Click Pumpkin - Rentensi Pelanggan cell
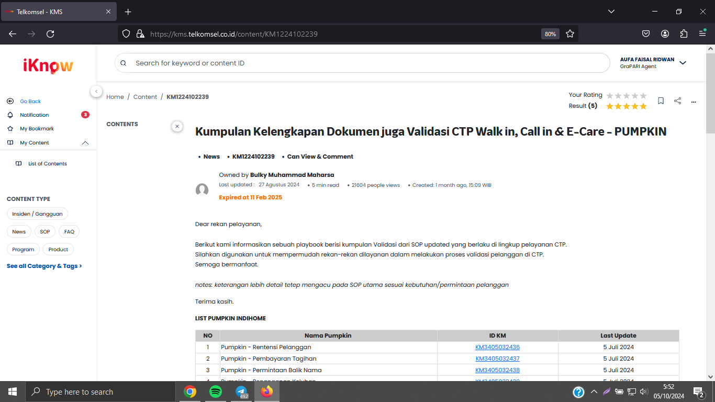 [329, 347]
